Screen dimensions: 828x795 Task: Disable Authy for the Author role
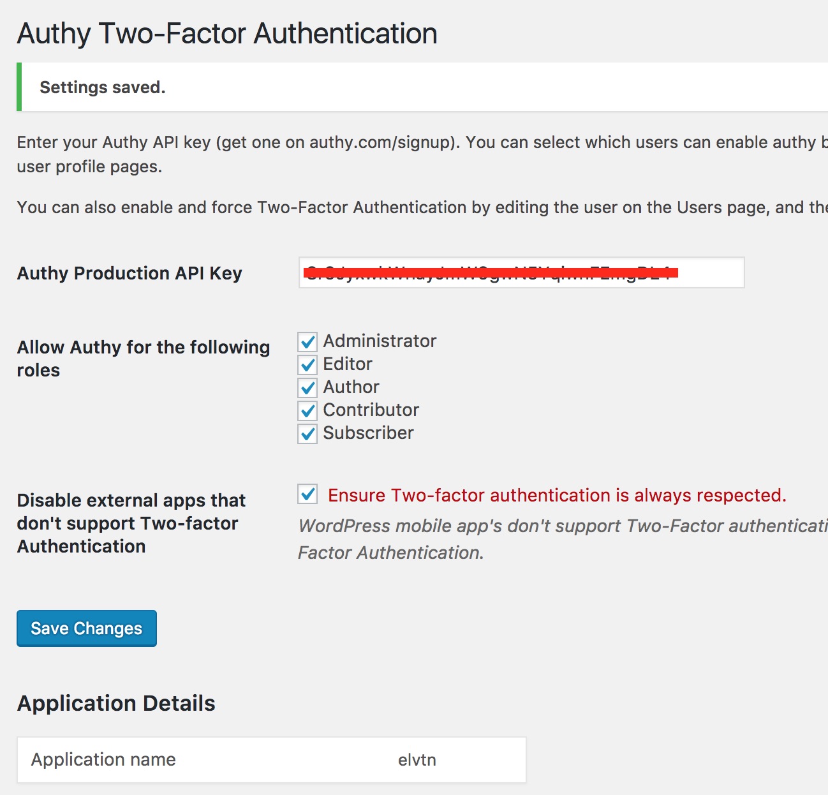pyautogui.click(x=307, y=388)
